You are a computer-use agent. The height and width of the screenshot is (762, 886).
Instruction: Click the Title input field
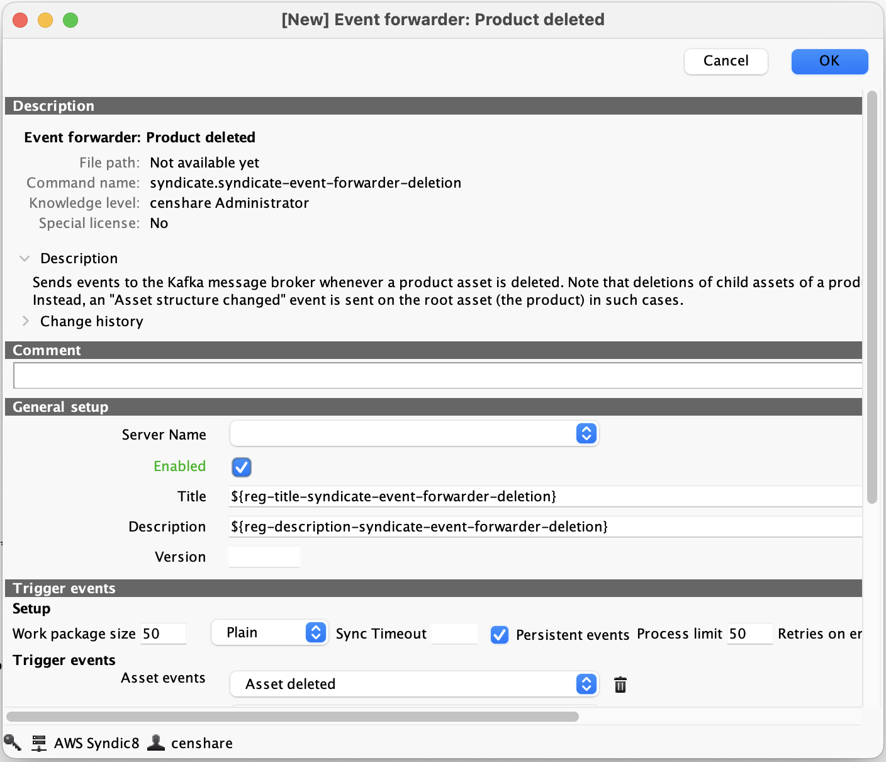click(x=544, y=497)
